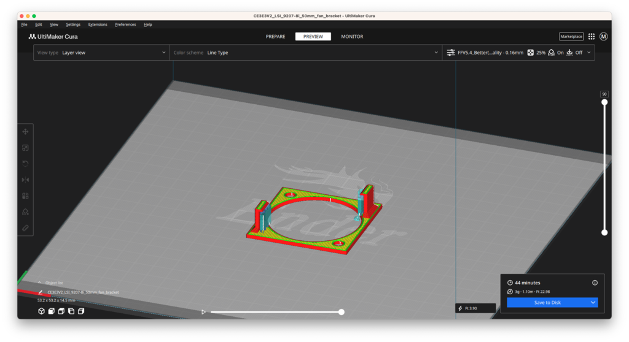The width and height of the screenshot is (629, 342).
Task: Select CE3E3V2_LSI_9207-8i_50mm_fan_bracket in object list
Action: point(83,292)
